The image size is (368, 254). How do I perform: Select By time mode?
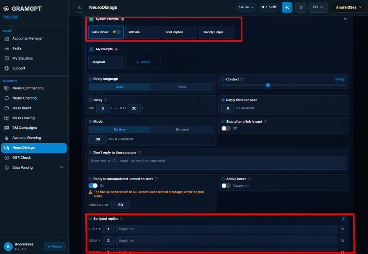(120, 129)
